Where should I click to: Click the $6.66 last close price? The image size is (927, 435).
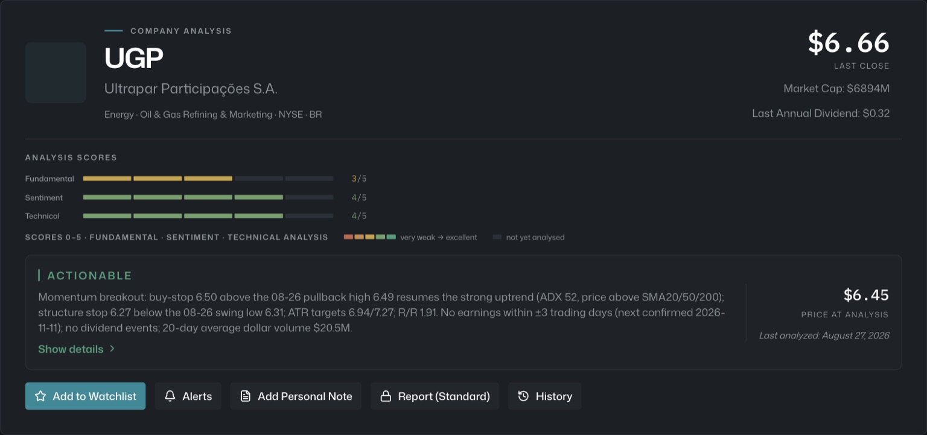[849, 43]
